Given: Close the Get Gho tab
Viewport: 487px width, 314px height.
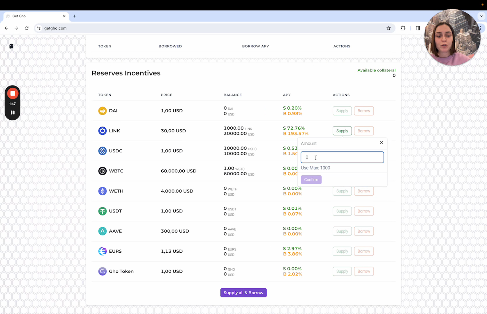Looking at the screenshot, I should tap(64, 16).
